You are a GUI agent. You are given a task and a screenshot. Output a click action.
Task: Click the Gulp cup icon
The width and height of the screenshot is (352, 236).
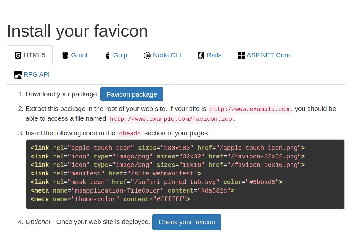108,55
